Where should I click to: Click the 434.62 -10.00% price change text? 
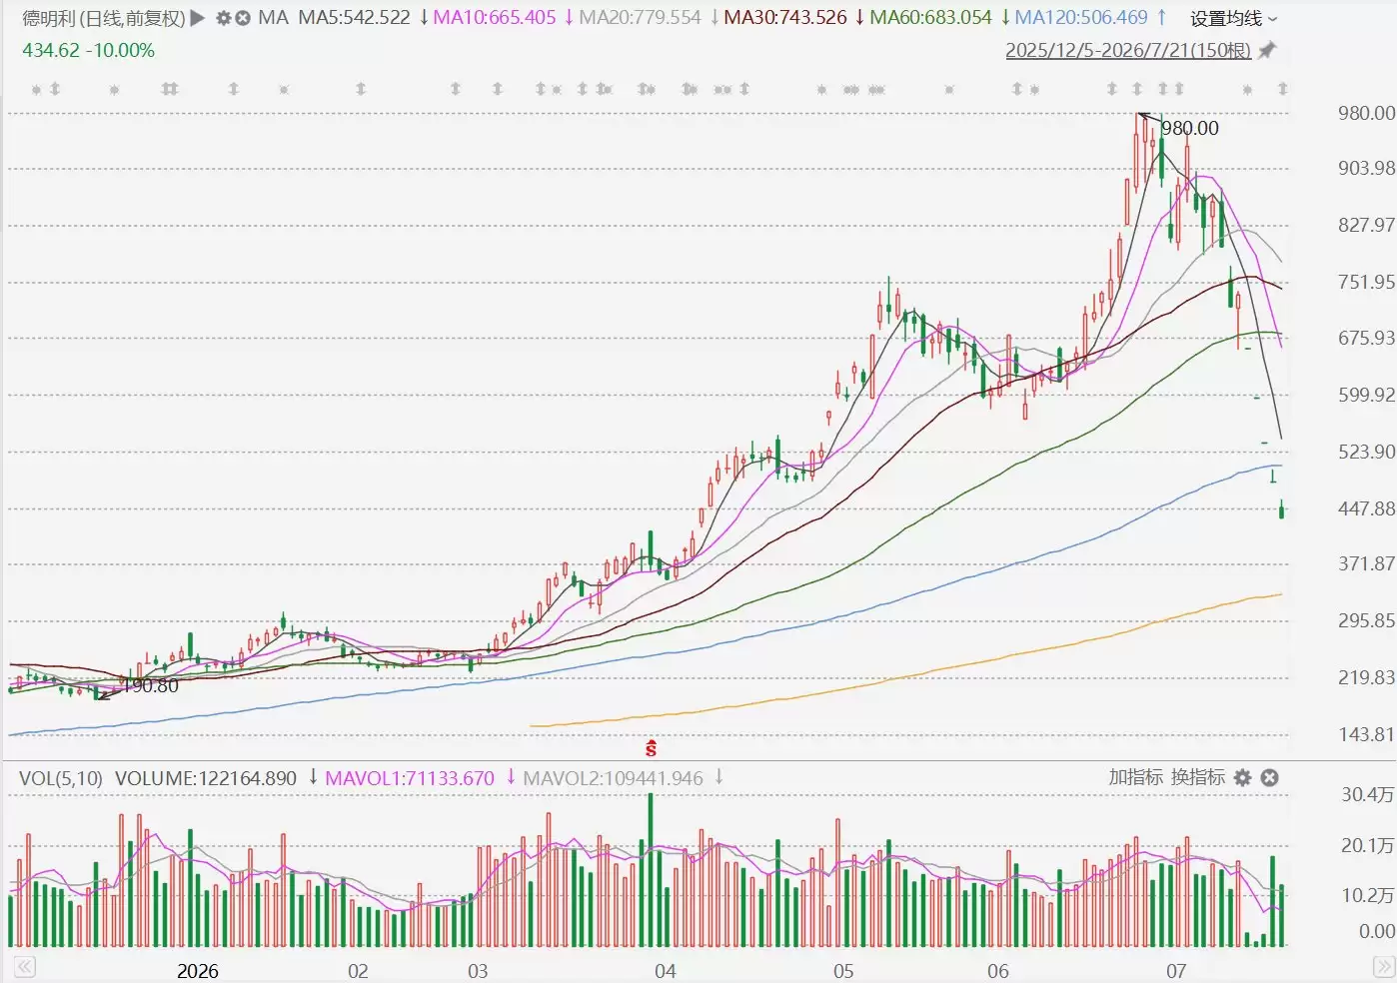(x=89, y=50)
